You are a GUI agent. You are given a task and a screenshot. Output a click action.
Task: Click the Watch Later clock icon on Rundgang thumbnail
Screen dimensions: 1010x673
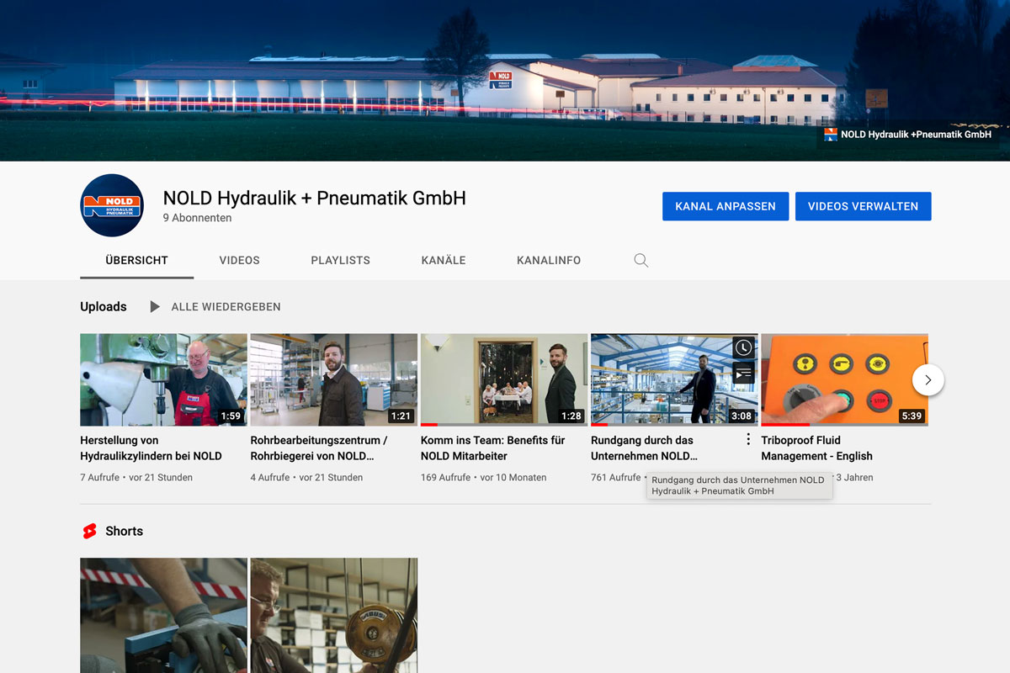[743, 347]
